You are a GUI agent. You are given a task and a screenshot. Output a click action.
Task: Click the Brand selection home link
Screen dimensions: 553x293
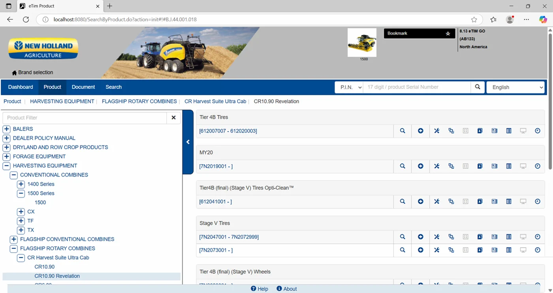pyautogui.click(x=32, y=72)
